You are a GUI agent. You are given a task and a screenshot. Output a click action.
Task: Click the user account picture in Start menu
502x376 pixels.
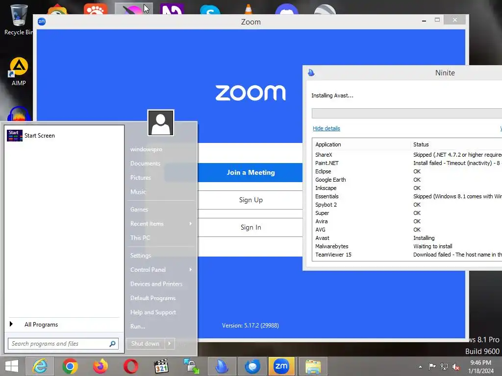tap(161, 123)
